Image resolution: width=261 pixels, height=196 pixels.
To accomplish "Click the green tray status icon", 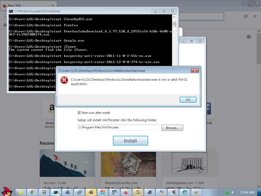I will click(227, 192).
